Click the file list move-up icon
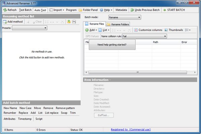Image resolution: width=201 pixels, height=134 pixels. pos(119,30)
